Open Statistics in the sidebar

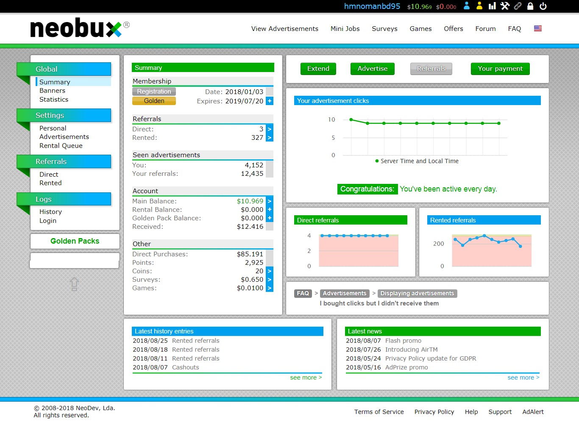54,100
